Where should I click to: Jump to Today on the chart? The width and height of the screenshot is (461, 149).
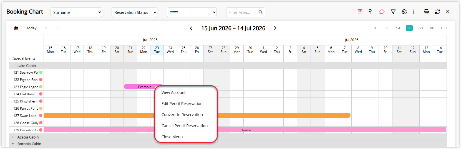[x=31, y=28]
